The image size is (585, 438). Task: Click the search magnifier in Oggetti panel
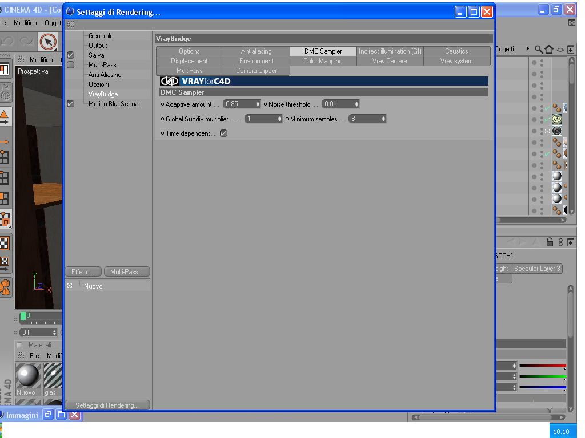coord(538,49)
